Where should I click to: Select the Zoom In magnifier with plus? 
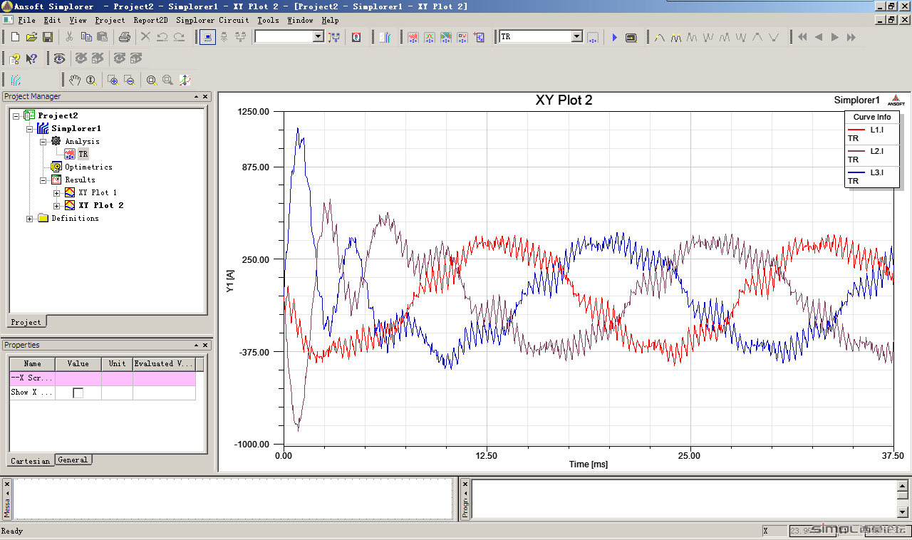[x=113, y=80]
